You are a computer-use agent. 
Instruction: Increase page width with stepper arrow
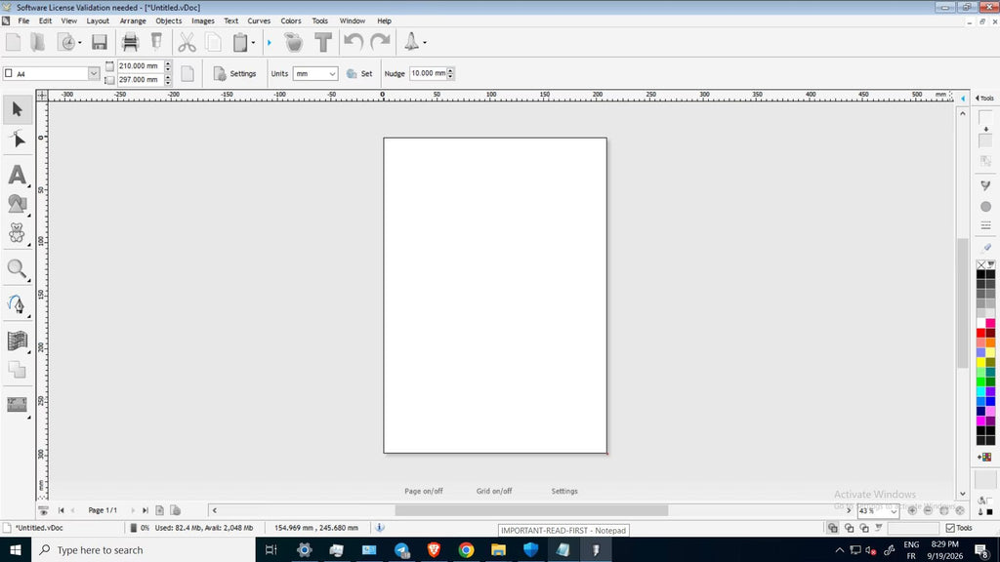168,63
